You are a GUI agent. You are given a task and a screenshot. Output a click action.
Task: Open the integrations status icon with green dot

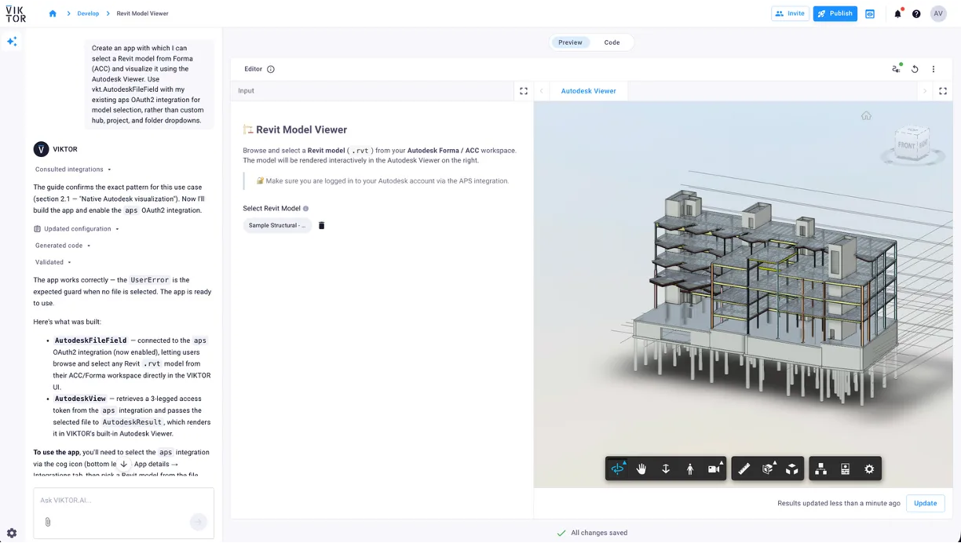(x=897, y=69)
